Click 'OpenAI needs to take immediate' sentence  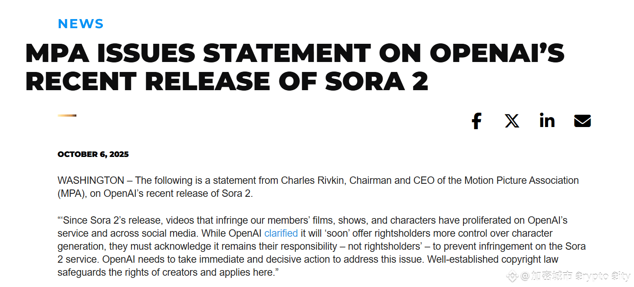tap(169, 260)
